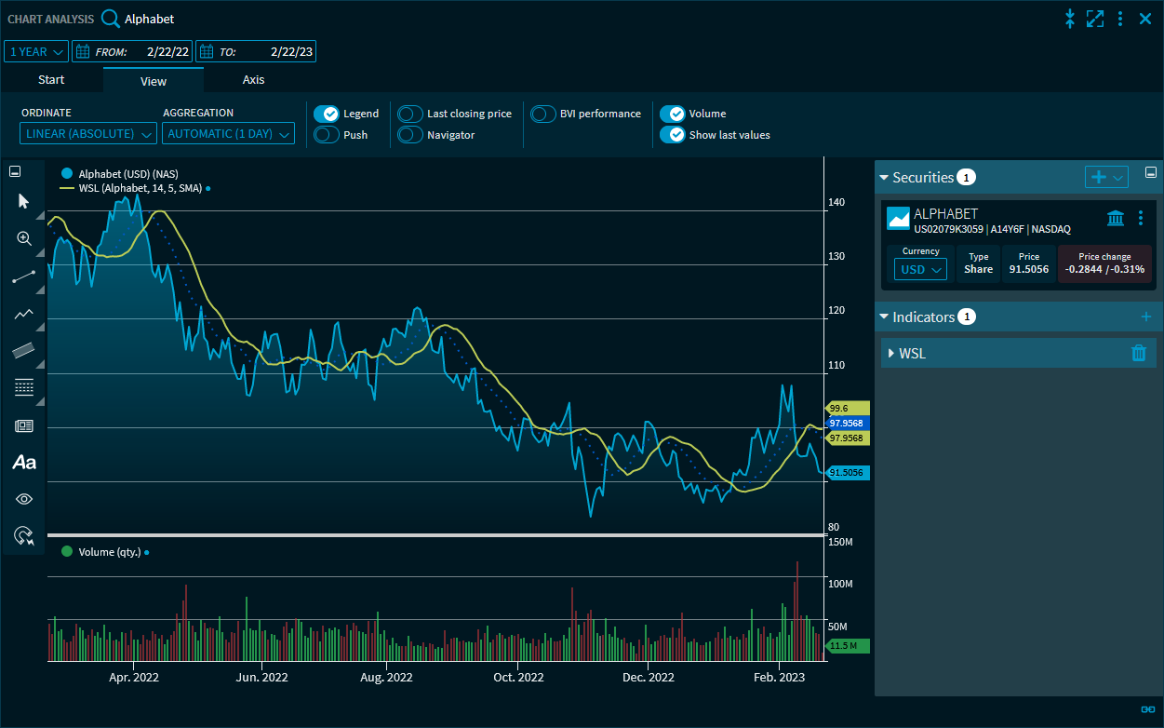Add a new indicator with plus icon

coord(1146,317)
